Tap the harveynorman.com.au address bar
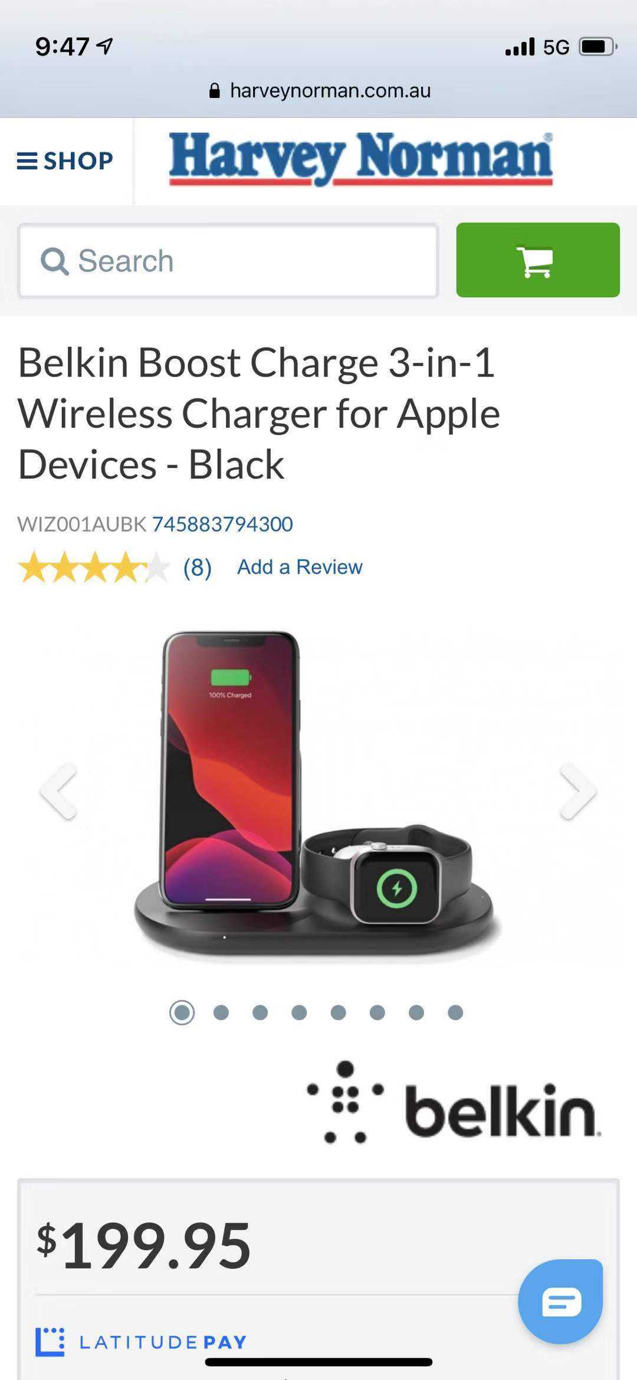637x1380 pixels. pos(320,90)
